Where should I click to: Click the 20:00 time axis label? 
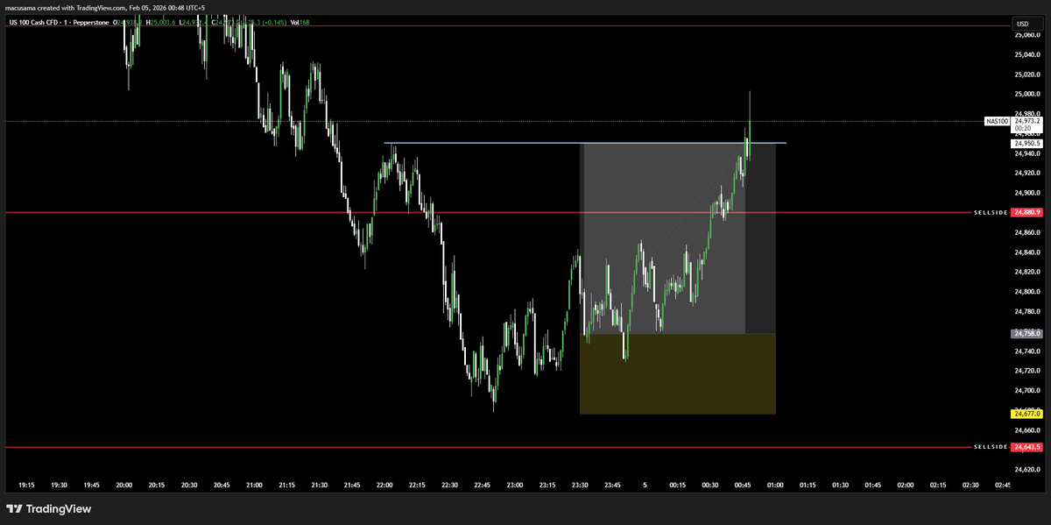point(123,484)
